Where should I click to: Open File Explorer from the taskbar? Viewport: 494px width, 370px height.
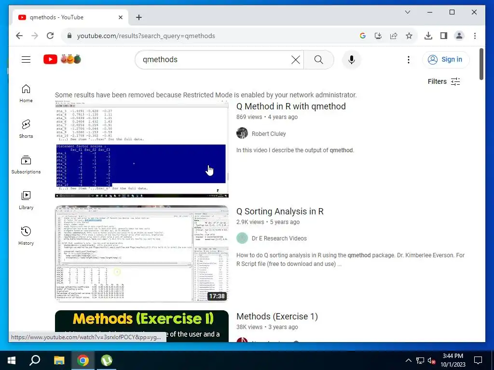59,360
